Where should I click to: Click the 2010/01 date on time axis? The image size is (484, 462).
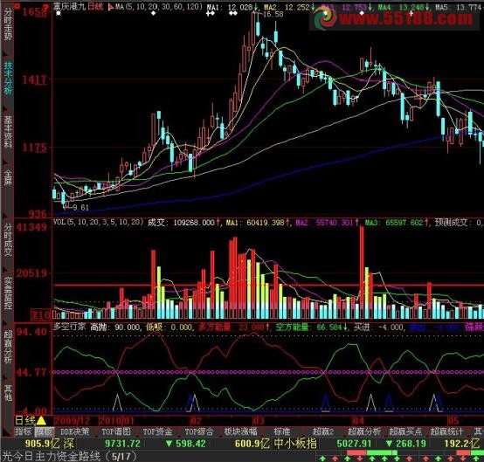[x=116, y=421]
